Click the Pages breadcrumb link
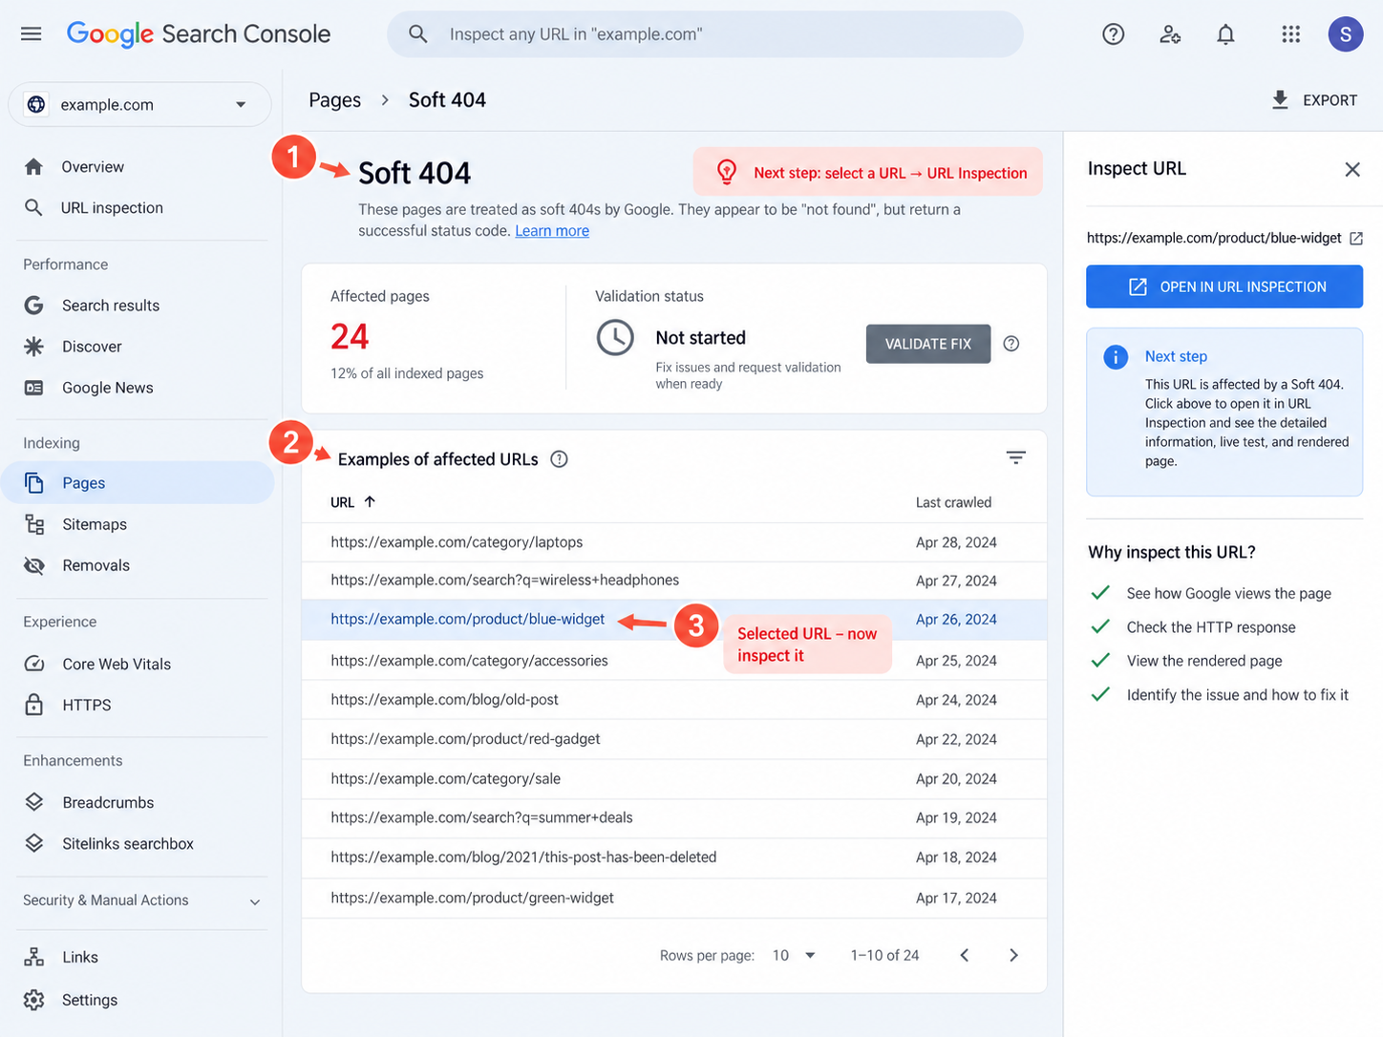 (x=334, y=100)
